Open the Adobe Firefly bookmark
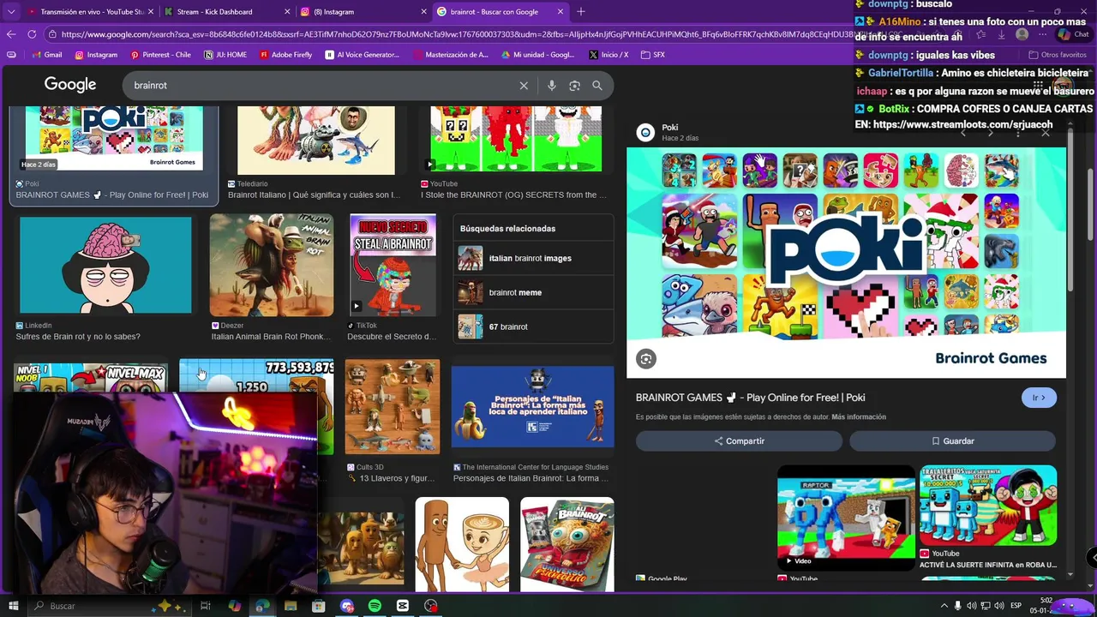Image resolution: width=1097 pixels, height=617 pixels. (x=285, y=55)
